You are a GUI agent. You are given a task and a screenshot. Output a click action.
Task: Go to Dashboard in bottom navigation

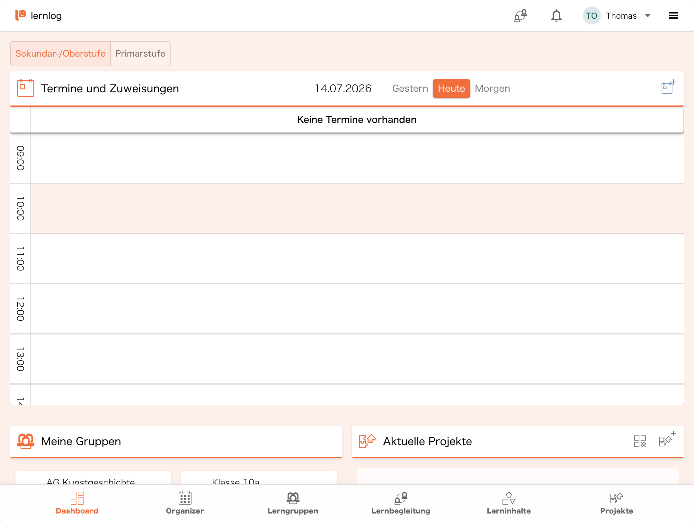tap(77, 503)
